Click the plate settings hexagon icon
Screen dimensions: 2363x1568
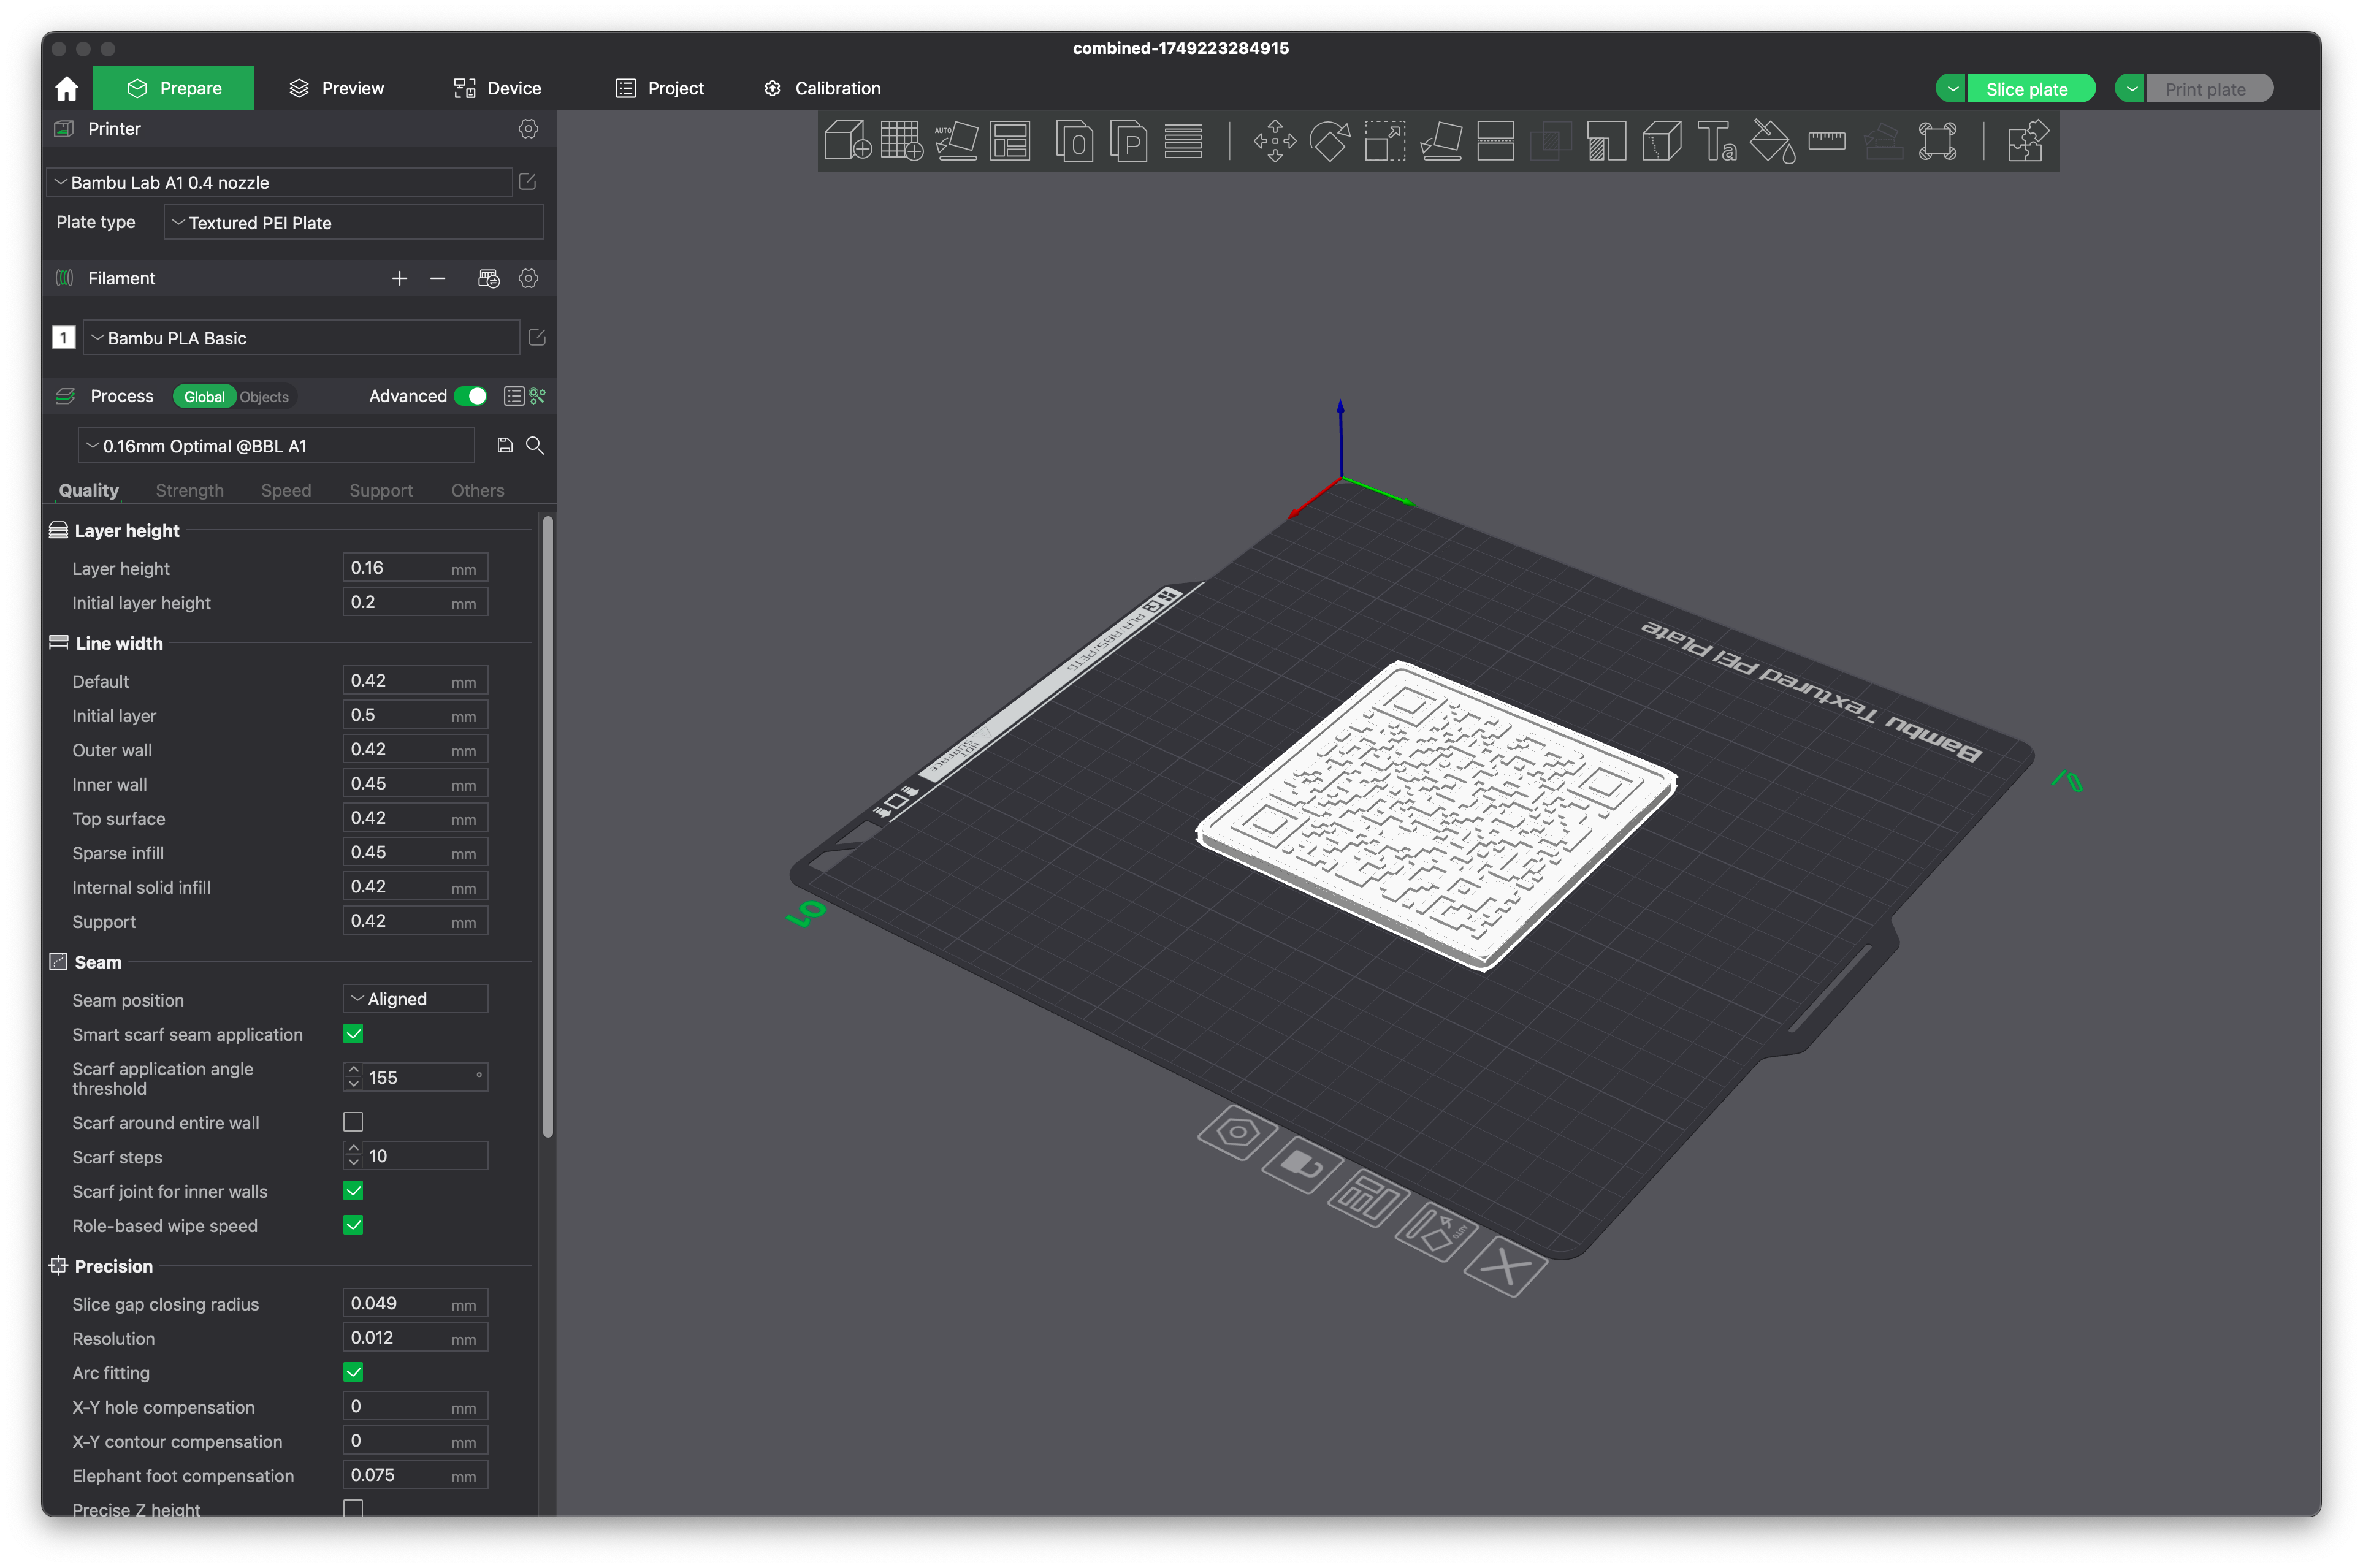[1238, 1132]
